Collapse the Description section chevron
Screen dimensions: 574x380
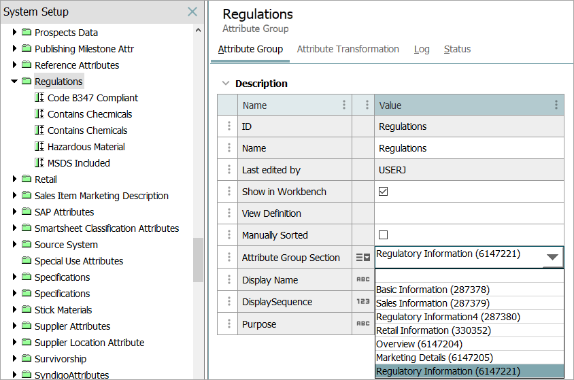(x=226, y=84)
